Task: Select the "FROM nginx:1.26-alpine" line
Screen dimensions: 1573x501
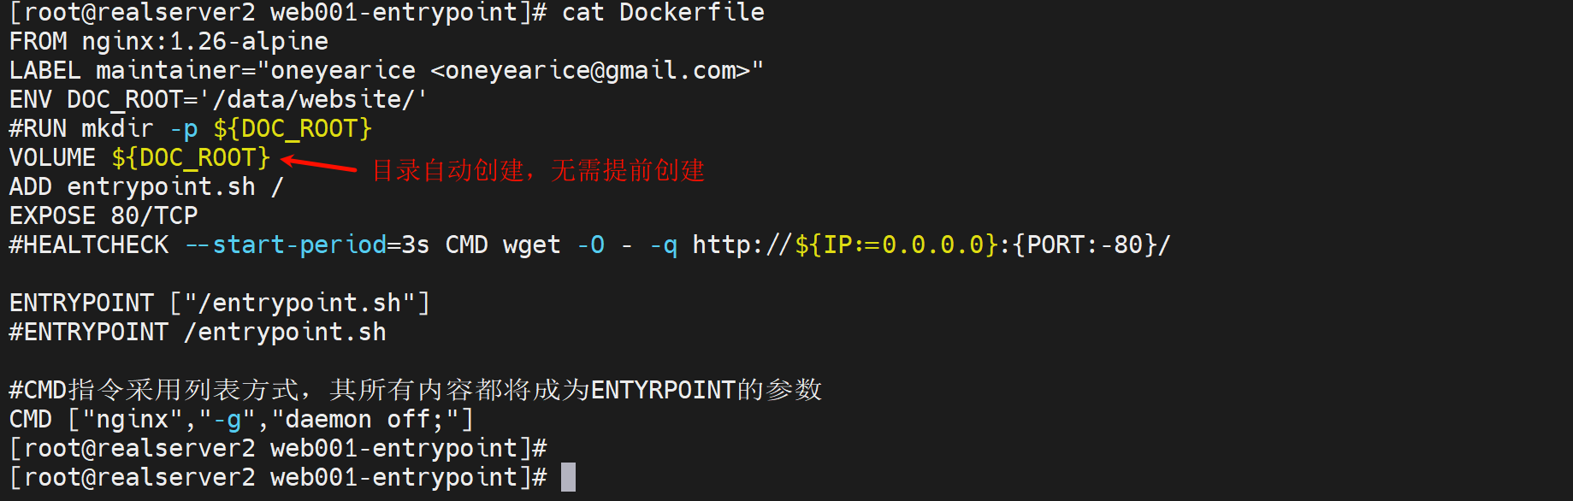Action: (x=169, y=41)
